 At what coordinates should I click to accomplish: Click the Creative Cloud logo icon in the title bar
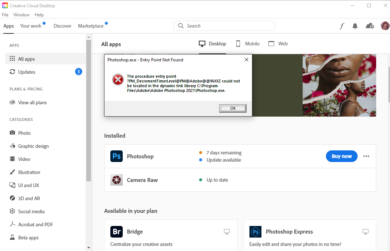pos(5,5)
